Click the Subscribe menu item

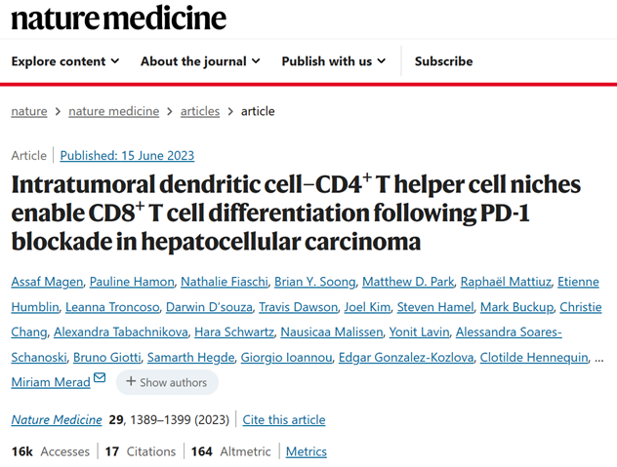[443, 61]
